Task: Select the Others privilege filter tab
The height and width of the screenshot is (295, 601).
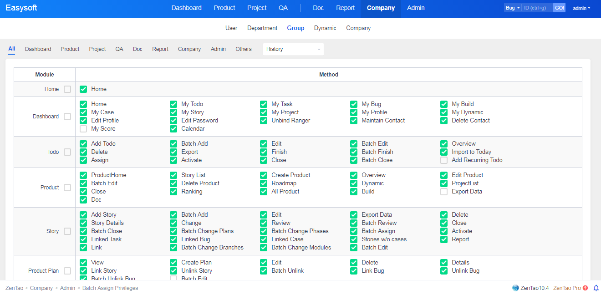Action: tap(244, 49)
